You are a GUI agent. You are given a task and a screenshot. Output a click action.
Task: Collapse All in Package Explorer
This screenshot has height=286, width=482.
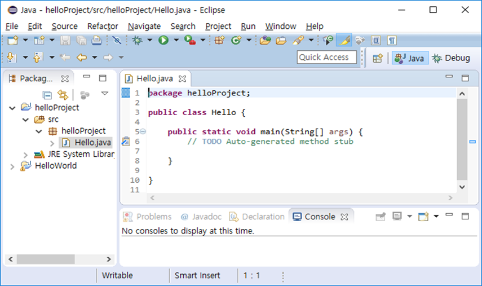(x=47, y=95)
